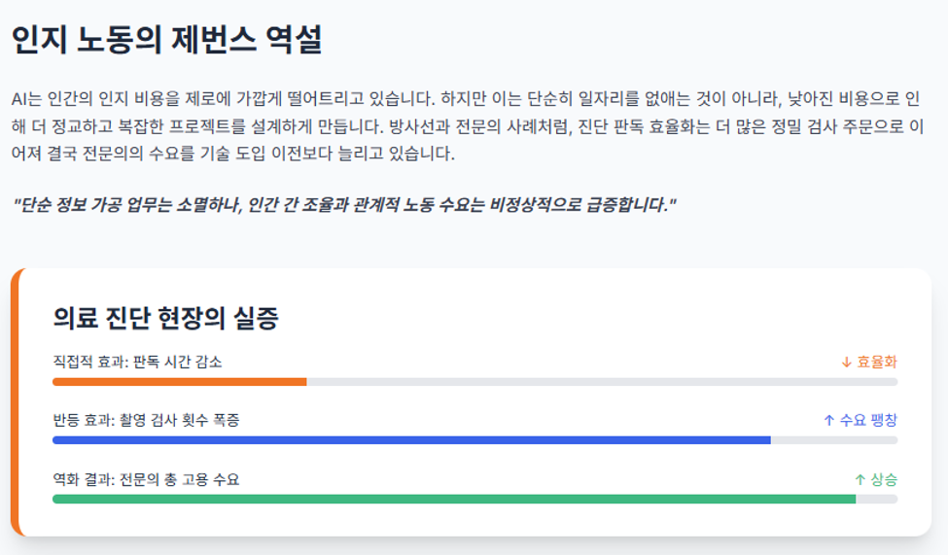Click the 수요 팽창 status label
Viewport: 948px width, 555px height.
point(868,420)
